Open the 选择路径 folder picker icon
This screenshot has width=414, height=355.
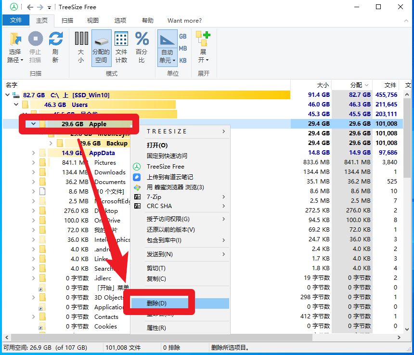click(15, 39)
